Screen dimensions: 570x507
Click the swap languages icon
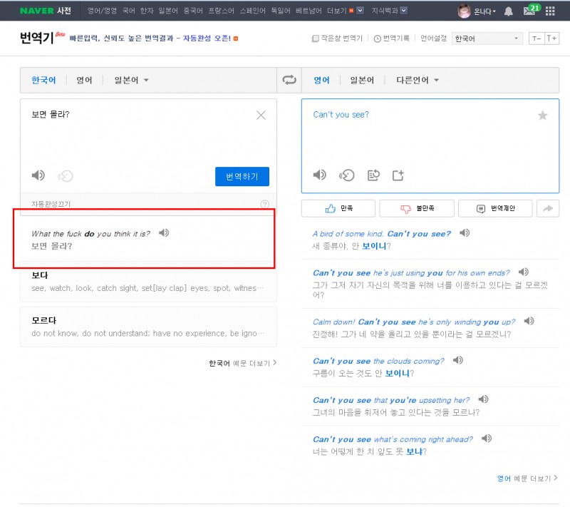click(289, 80)
